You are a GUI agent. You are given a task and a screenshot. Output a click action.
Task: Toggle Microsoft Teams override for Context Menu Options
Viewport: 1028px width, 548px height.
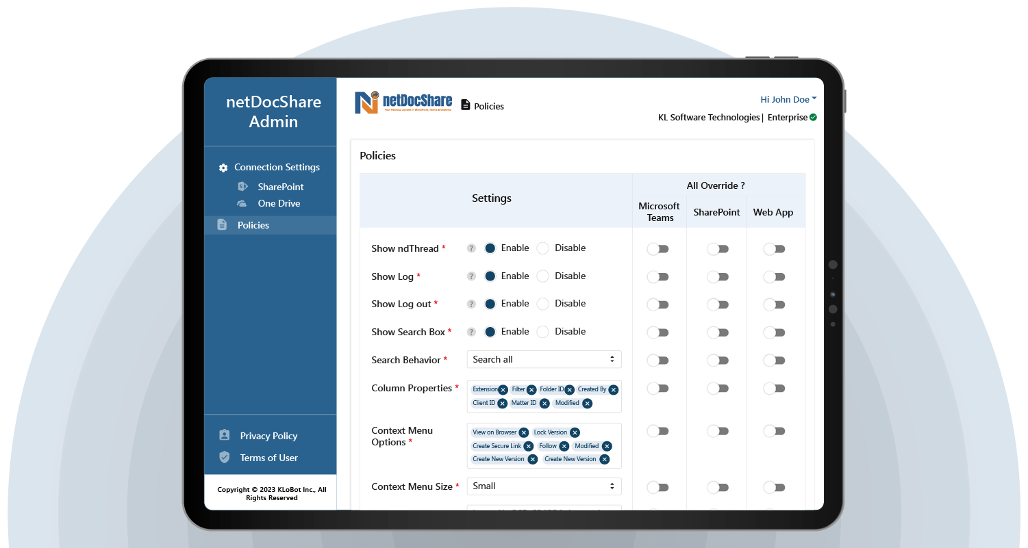pyautogui.click(x=657, y=431)
